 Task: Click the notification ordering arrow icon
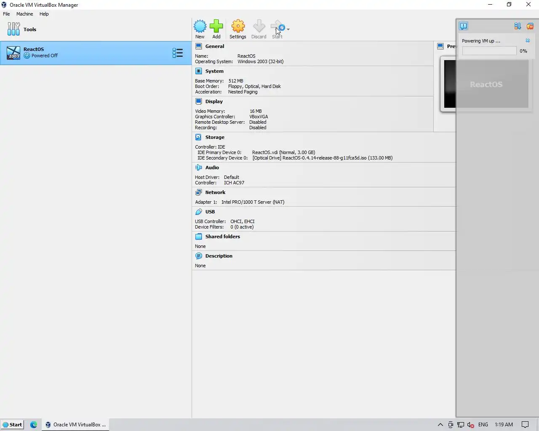(518, 26)
